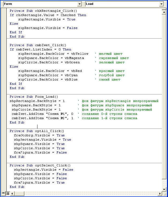Click line 'If cmbZwet.ListIndex = 0 Then'
The image size is (168, 197).
point(40,49)
